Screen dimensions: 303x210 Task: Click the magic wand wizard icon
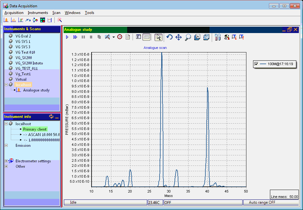pyautogui.click(x=59, y=20)
